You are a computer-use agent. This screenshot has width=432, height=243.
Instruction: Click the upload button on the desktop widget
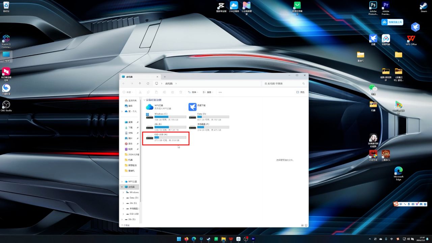pos(392,22)
